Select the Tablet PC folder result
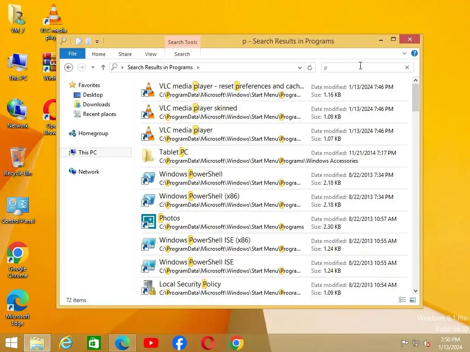This screenshot has width=470, height=352. [274, 156]
